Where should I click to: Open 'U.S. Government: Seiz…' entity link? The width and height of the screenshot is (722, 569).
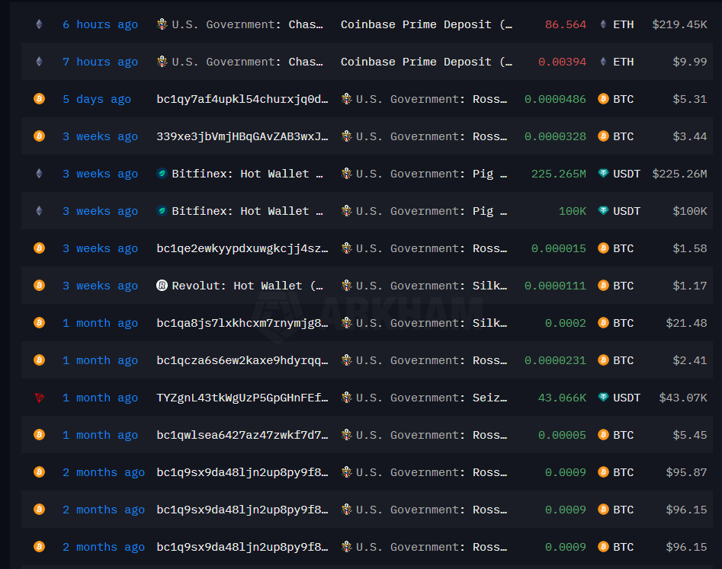[432, 398]
